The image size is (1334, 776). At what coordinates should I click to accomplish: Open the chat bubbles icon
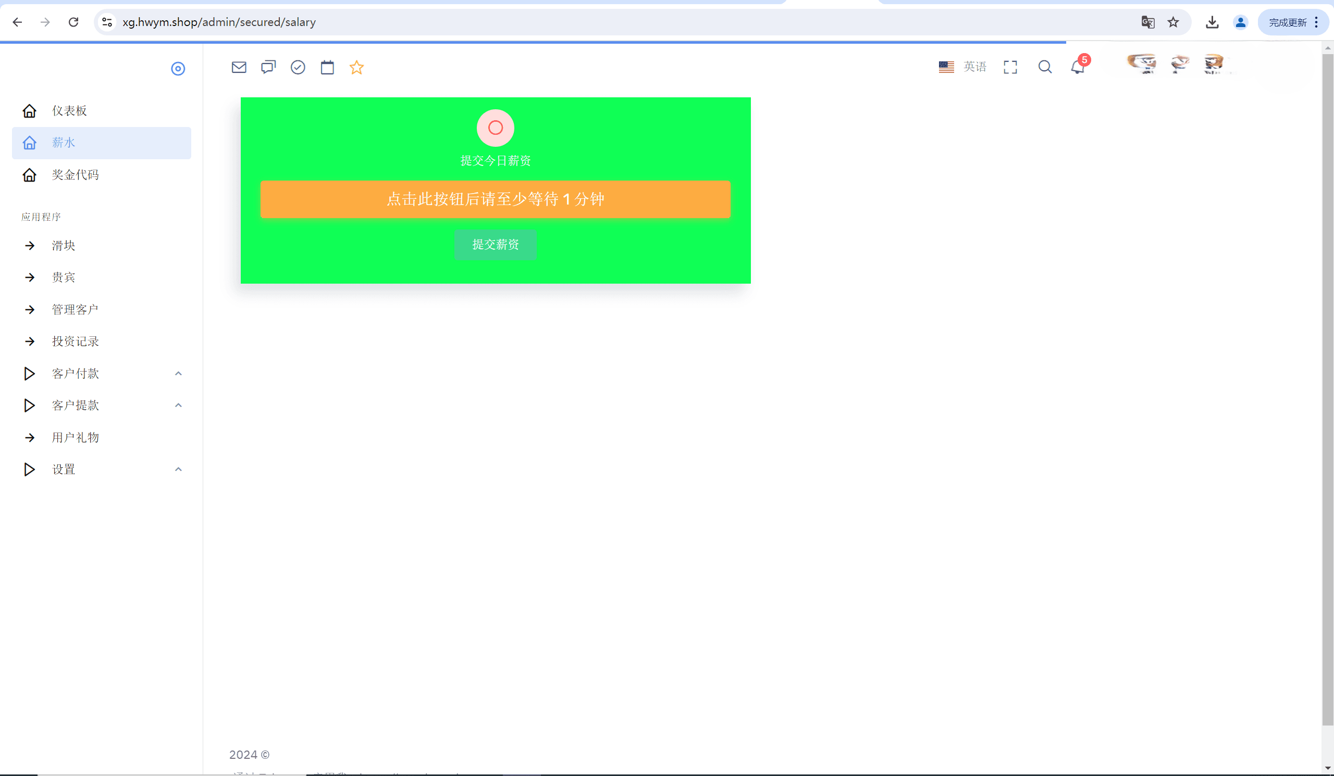point(268,67)
